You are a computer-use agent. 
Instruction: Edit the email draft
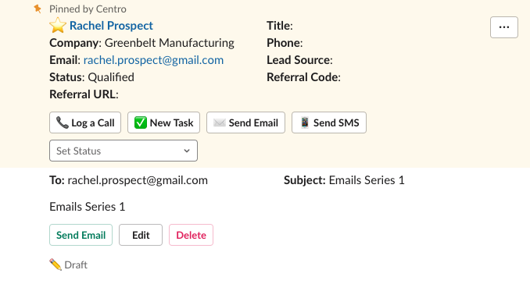click(141, 235)
